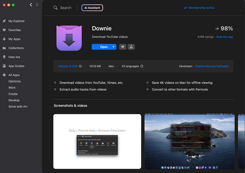Click the Mac platform text
Screen dimensions: 245x173
coord(111,66)
